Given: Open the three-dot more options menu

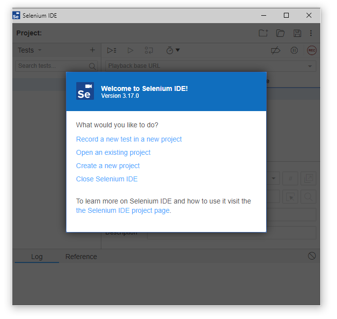Looking at the screenshot, I should [311, 33].
